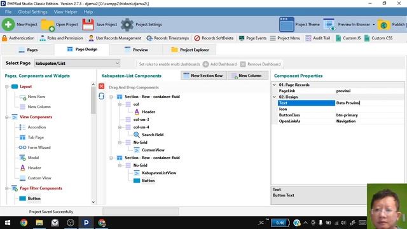Image resolution: width=407 pixels, height=229 pixels.
Task: Collapse 01. Page Records property group
Action: pos(274,85)
